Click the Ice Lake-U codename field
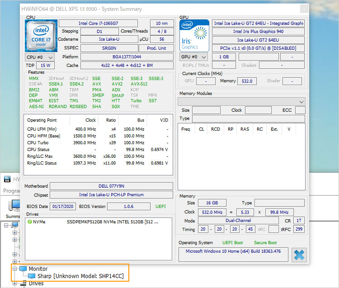This screenshot has height=288, width=339. [x=109, y=39]
